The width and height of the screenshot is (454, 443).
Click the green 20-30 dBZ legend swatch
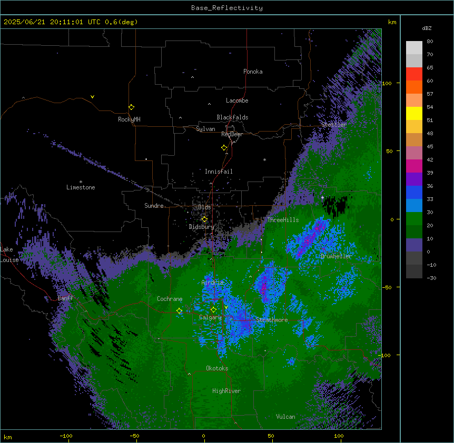click(414, 219)
